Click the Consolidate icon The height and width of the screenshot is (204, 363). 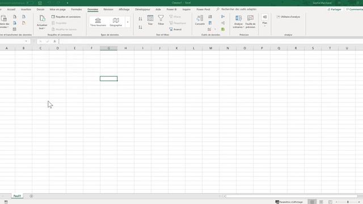point(223,16)
